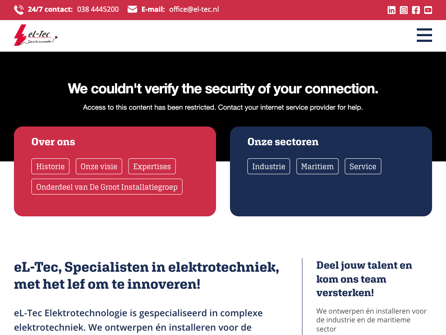Open the Facebook social icon
The width and height of the screenshot is (446, 335).
(x=416, y=10)
